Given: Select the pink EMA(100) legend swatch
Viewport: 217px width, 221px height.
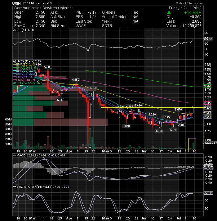Looking at the screenshot, I should tap(15, 80).
